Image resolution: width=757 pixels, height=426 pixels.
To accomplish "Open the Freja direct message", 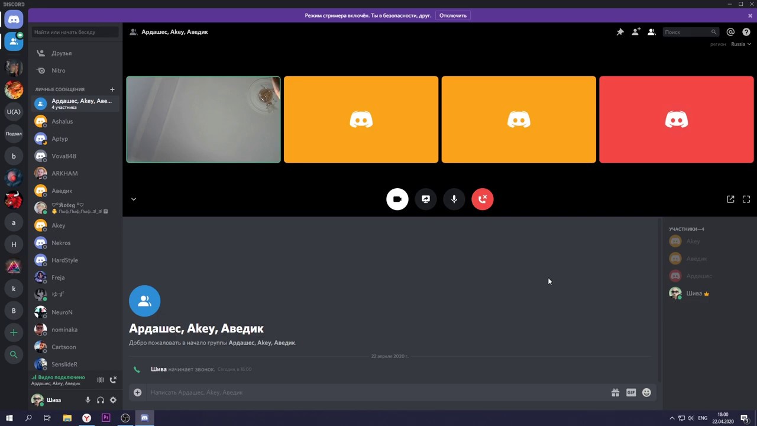I will click(x=75, y=277).
